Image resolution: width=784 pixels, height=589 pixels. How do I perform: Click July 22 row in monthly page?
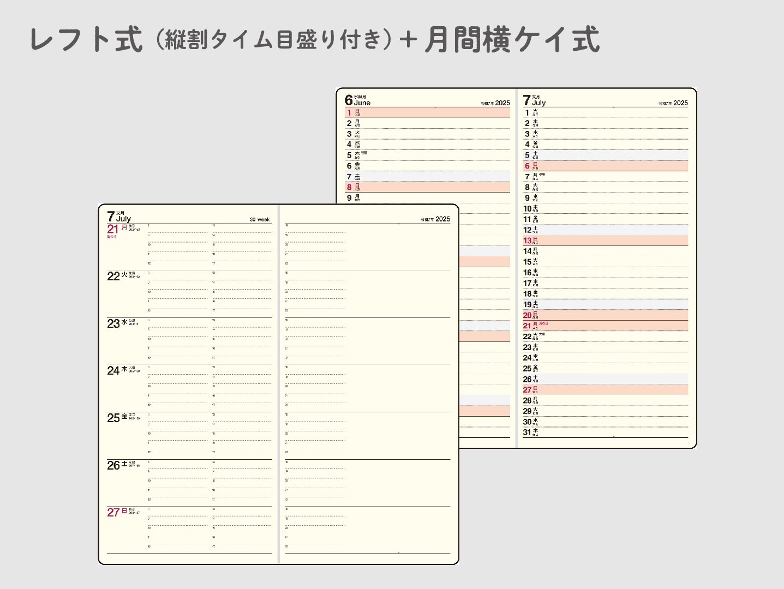point(605,336)
